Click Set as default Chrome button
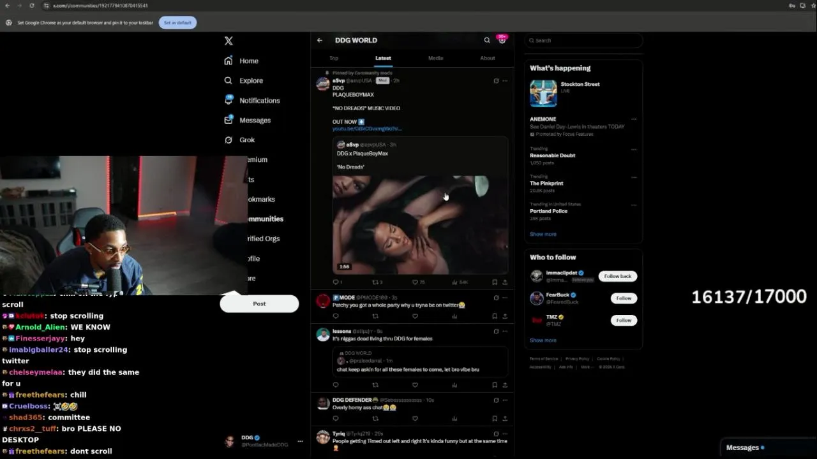The image size is (817, 459). pos(177,23)
